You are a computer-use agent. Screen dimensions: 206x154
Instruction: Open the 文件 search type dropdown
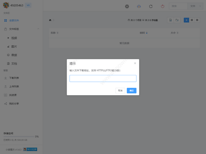(194, 6)
